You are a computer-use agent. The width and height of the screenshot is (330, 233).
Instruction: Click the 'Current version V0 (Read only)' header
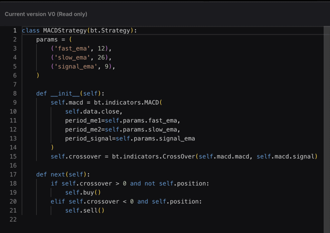point(46,14)
